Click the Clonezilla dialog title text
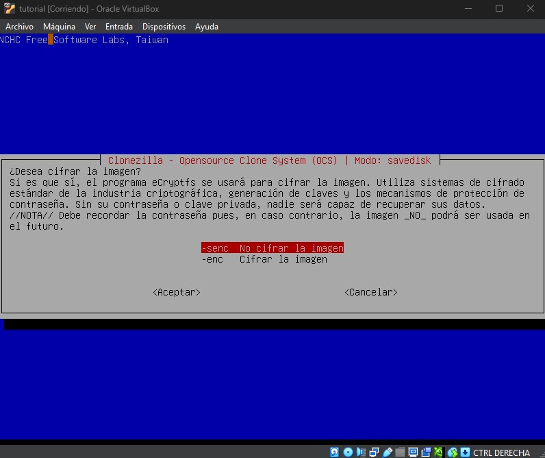The width and height of the screenshot is (545, 458). pos(269,160)
